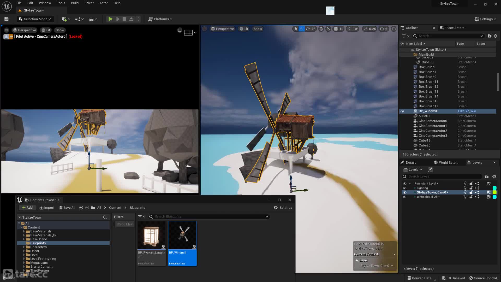Toggle scale snapping in right viewport

pos(365,29)
